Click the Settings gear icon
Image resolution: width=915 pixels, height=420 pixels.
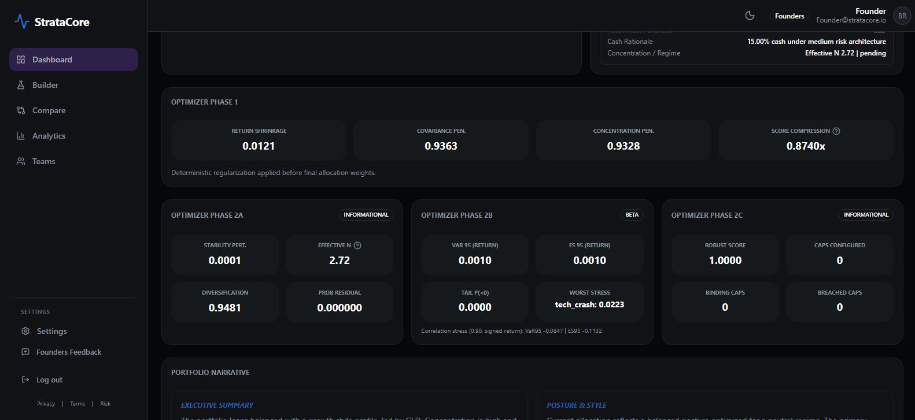tap(25, 331)
